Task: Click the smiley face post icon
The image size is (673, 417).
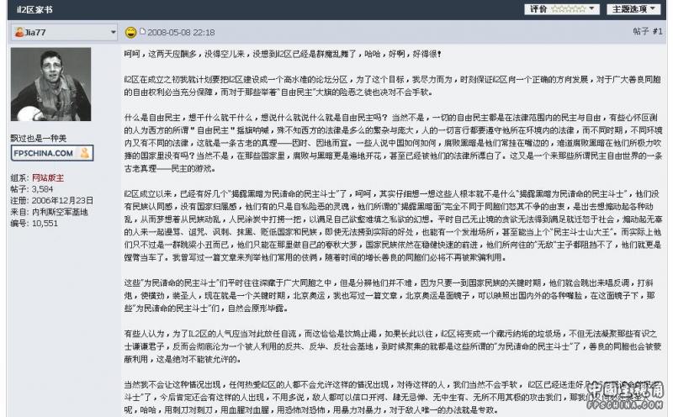Action: point(131,32)
